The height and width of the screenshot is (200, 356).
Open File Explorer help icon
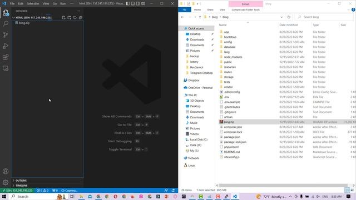[353, 10]
